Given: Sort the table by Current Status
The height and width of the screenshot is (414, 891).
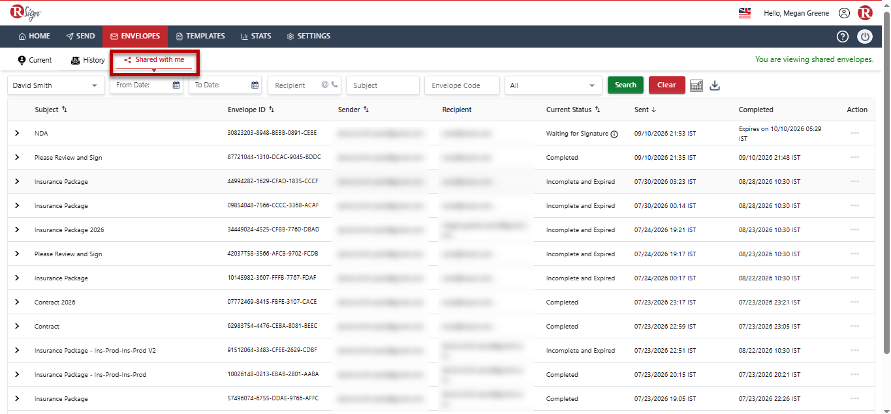Looking at the screenshot, I should 597,110.
